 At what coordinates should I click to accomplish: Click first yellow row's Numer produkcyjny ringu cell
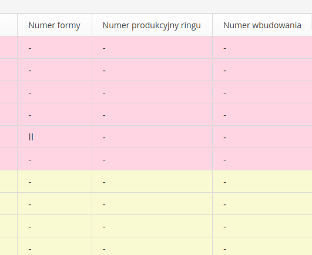(x=152, y=181)
